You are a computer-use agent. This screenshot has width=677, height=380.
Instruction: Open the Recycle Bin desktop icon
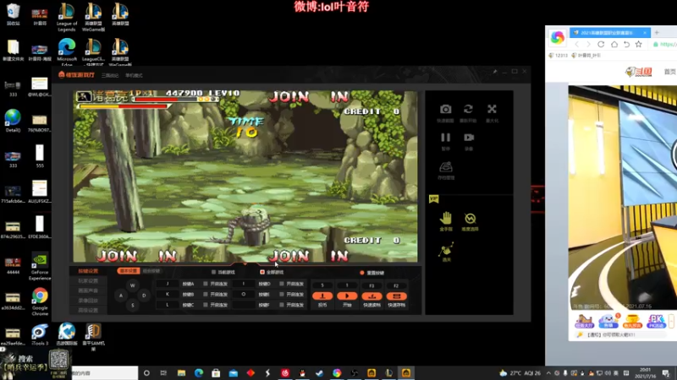pyautogui.click(x=13, y=14)
